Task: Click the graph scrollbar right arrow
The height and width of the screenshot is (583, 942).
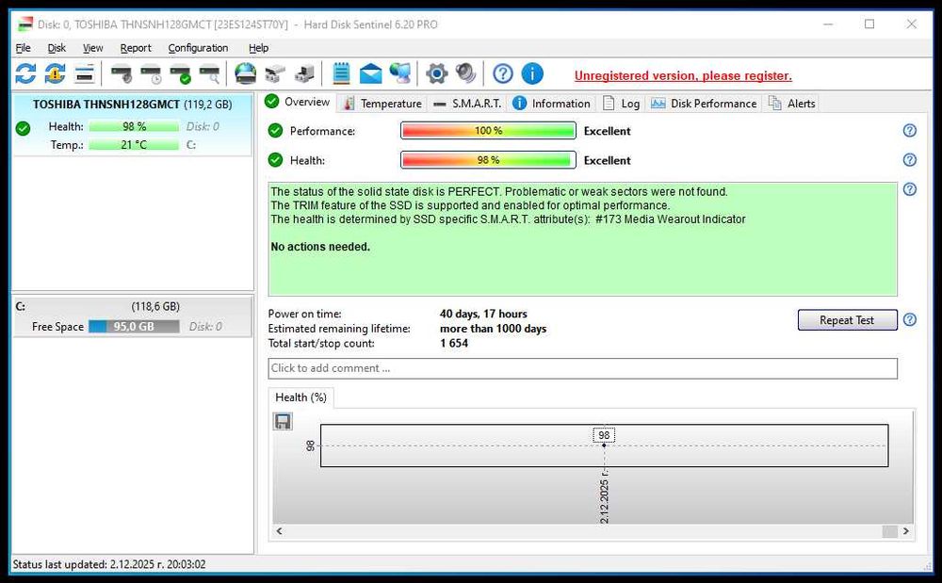Action: tap(906, 531)
